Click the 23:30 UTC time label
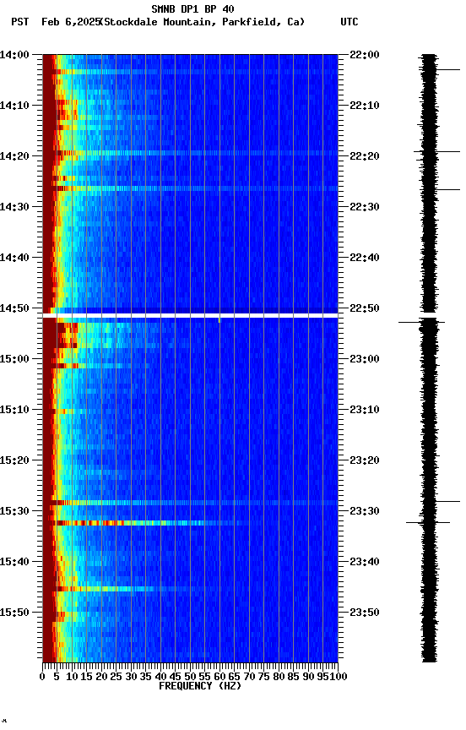The width and height of the screenshot is (466, 730). pos(365,511)
